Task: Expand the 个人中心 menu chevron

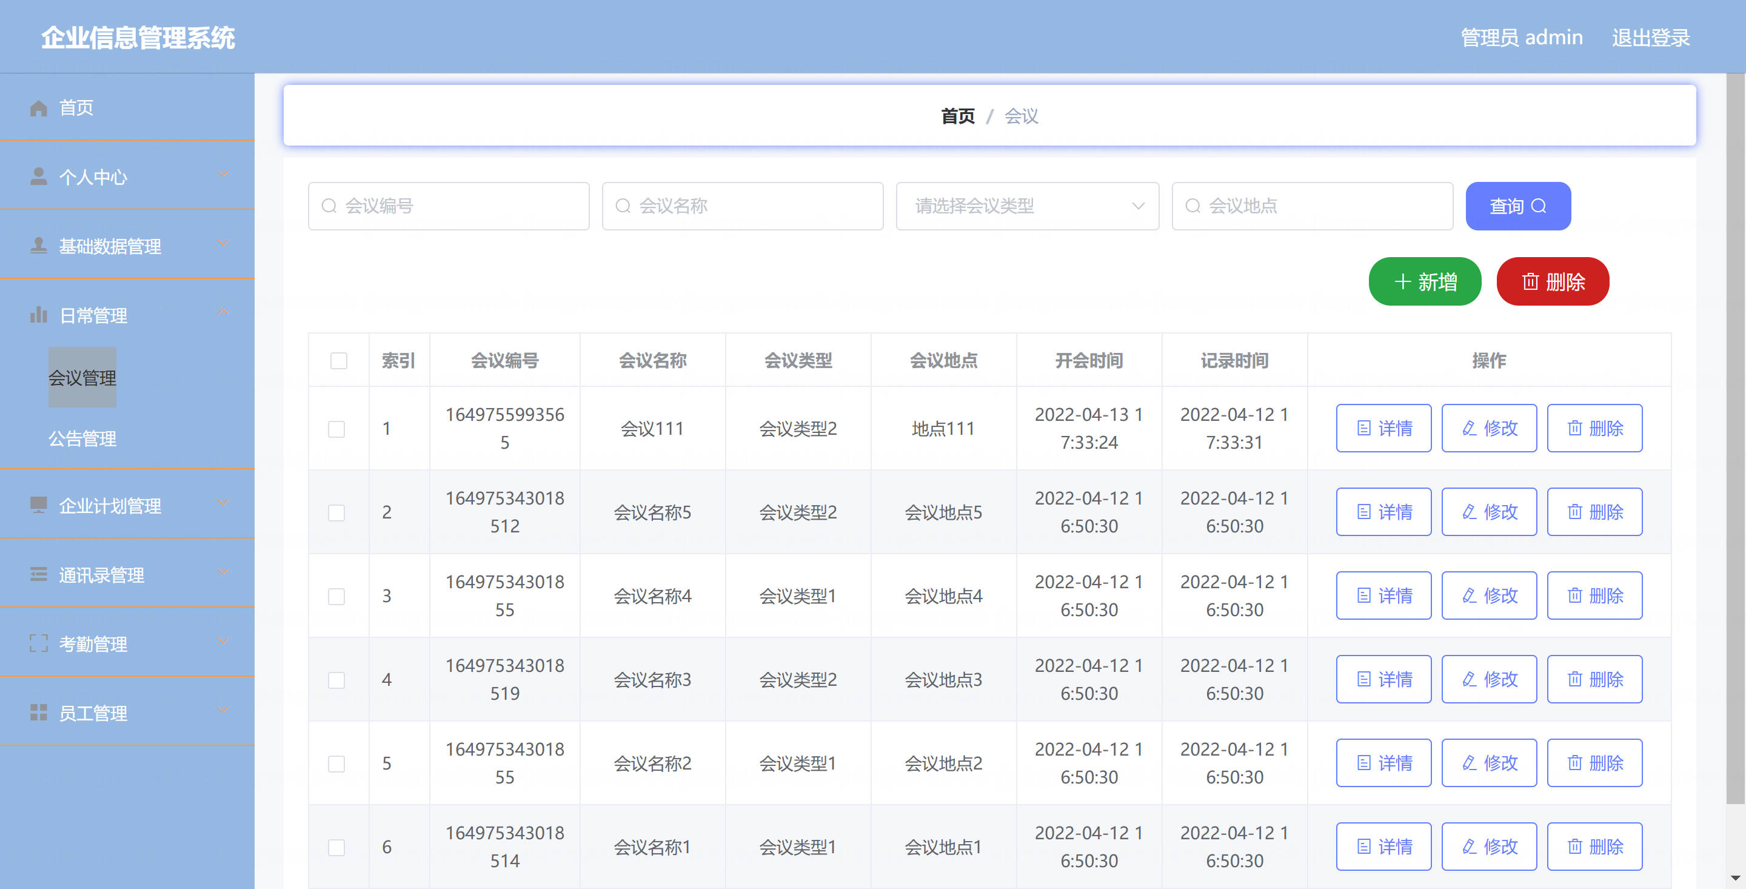Action: click(223, 175)
